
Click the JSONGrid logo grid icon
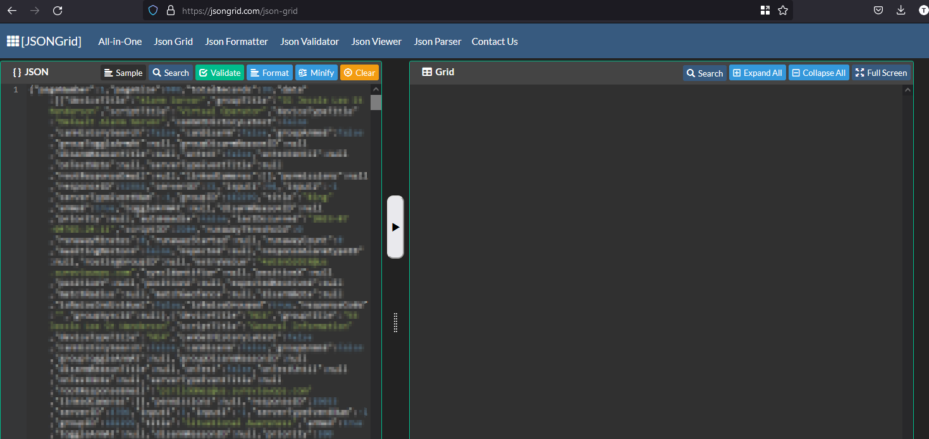12,41
